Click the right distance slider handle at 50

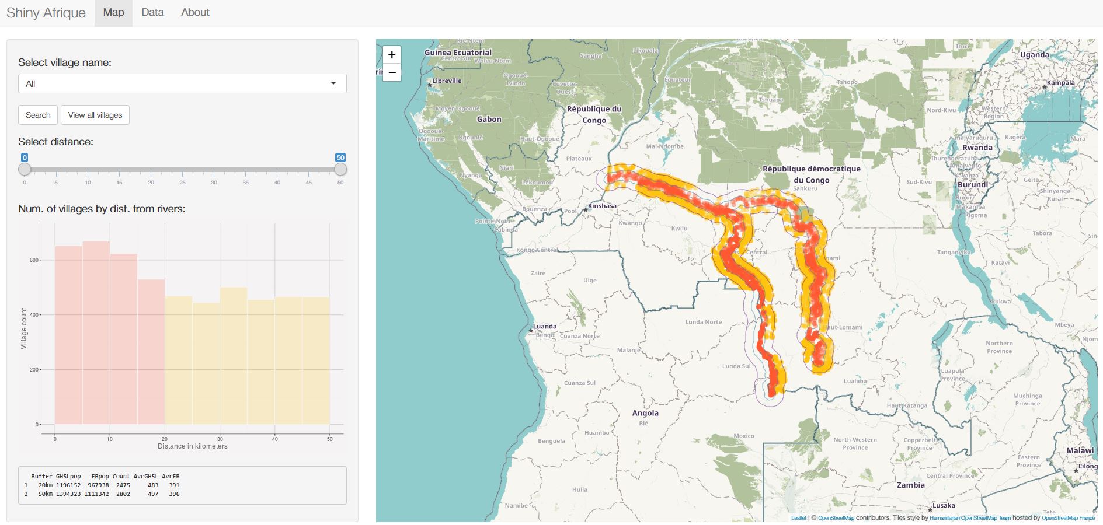340,169
